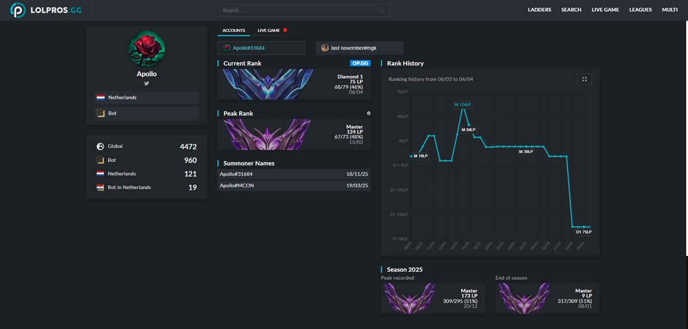Open Ladders in top navigation
The width and height of the screenshot is (688, 329).
[539, 10]
